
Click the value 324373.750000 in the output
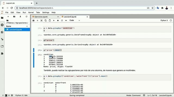[56, 58]
